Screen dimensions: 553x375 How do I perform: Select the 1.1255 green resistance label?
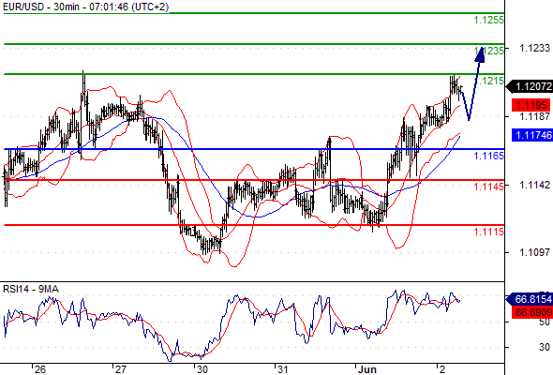point(489,20)
